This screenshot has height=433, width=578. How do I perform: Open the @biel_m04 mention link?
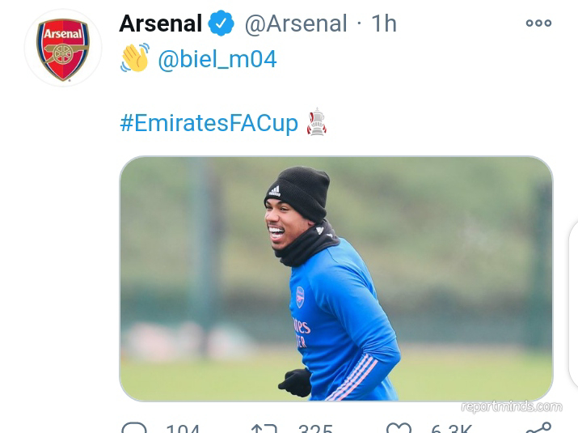pos(217,59)
